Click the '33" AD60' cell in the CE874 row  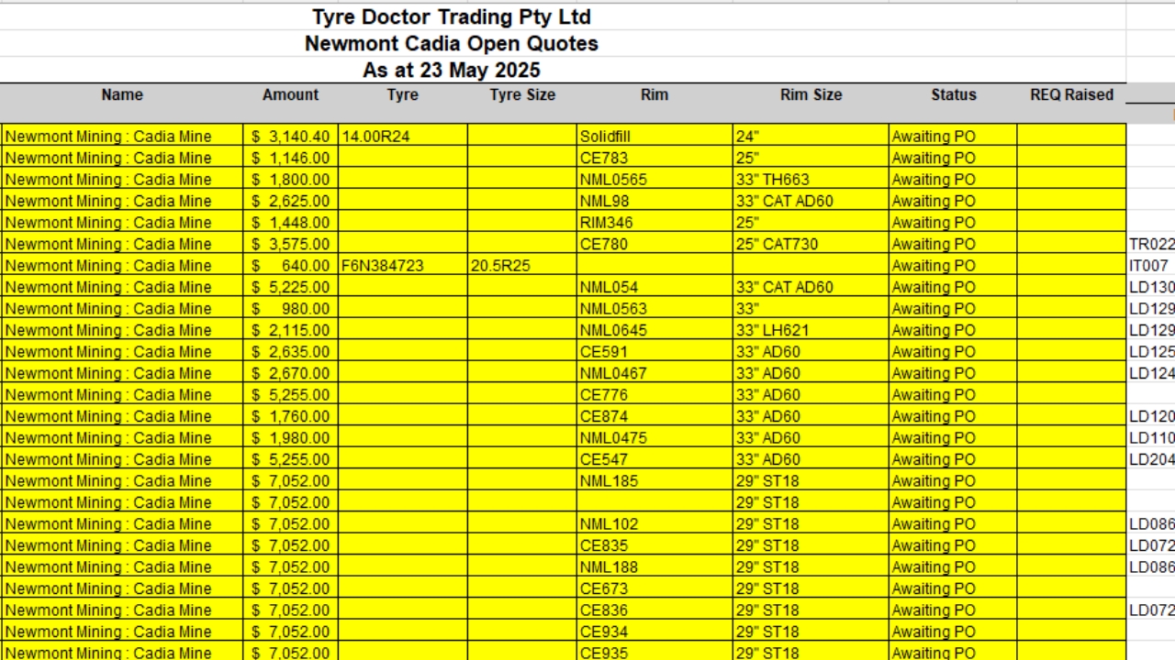click(x=811, y=416)
